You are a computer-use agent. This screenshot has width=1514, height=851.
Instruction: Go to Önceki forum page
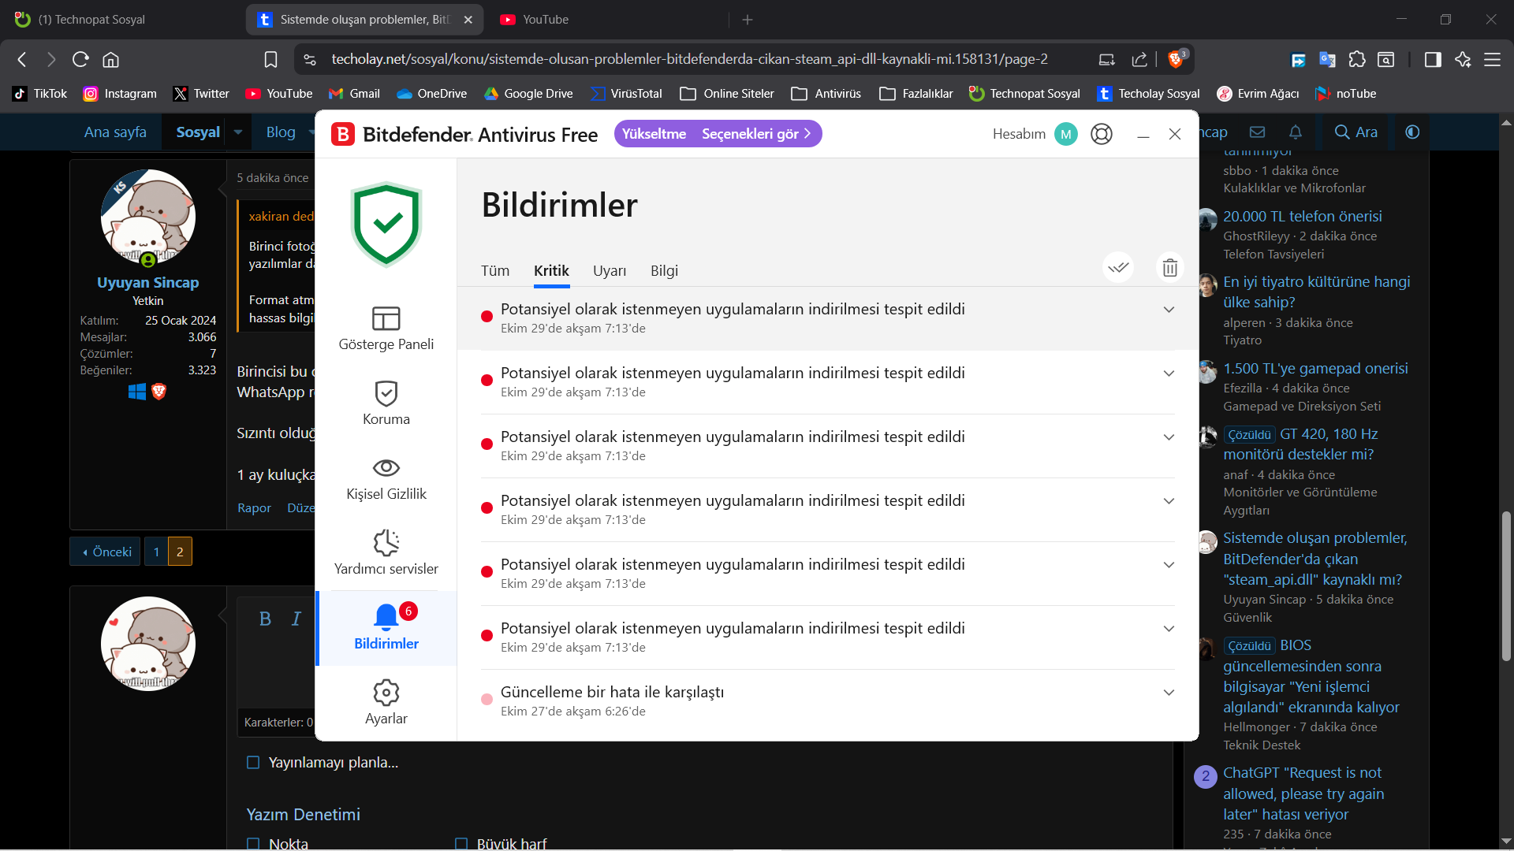[x=106, y=552]
